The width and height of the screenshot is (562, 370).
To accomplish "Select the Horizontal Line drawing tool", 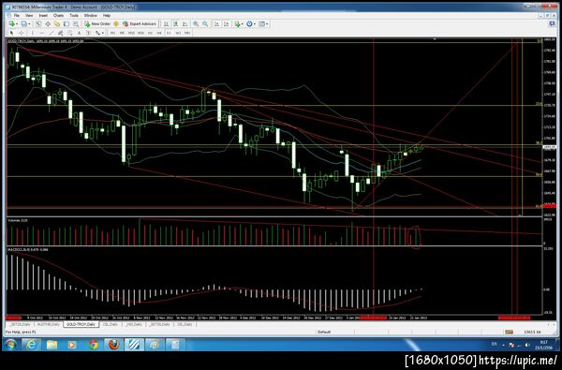I will [42, 33].
